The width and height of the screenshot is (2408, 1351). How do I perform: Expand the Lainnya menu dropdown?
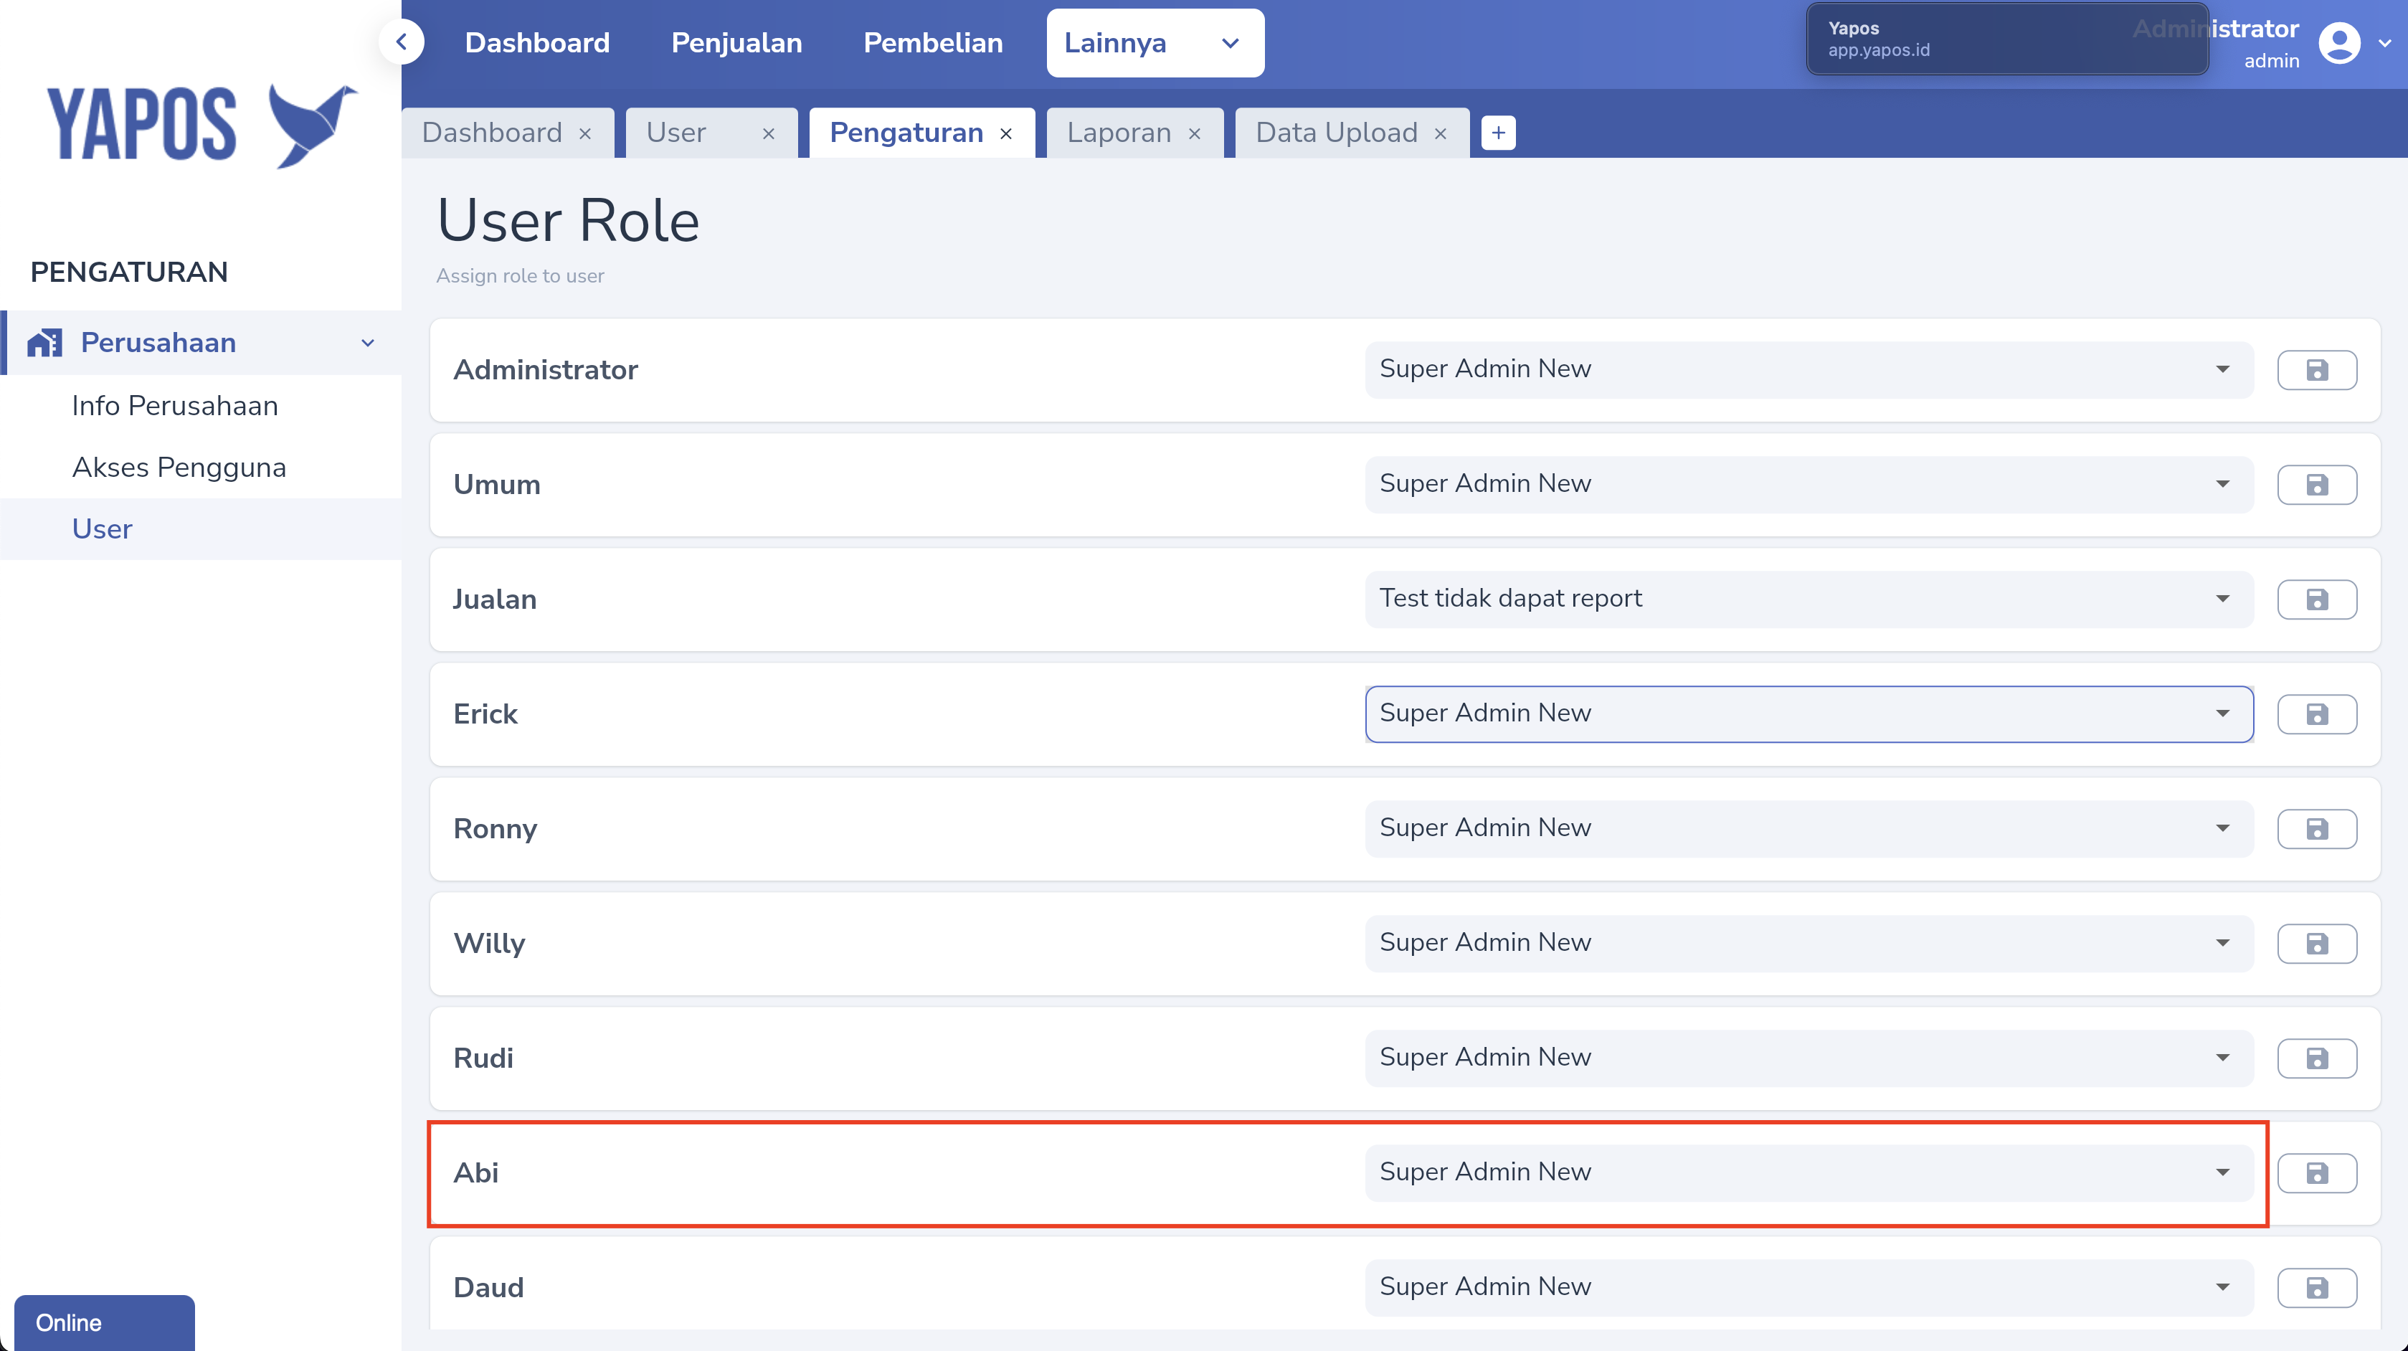[1155, 43]
